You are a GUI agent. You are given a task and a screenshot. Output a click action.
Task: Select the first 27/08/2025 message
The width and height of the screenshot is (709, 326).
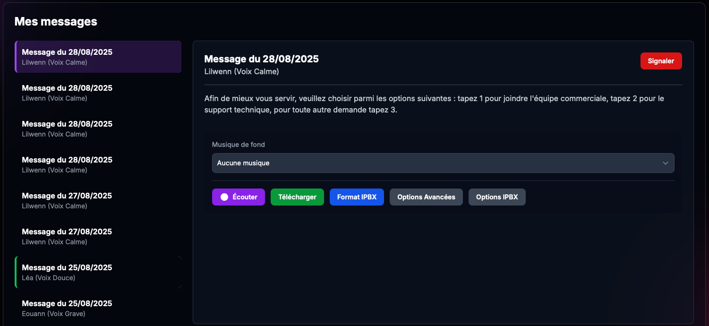pyautogui.click(x=98, y=200)
